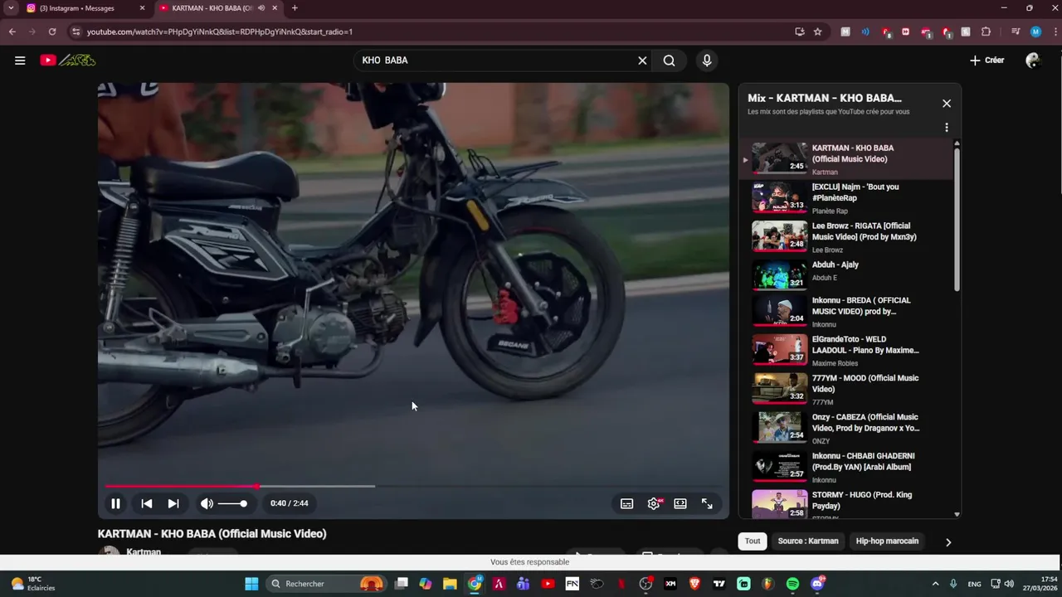Open Chrome profile M avatar
The width and height of the screenshot is (1062, 597).
[1035, 32]
